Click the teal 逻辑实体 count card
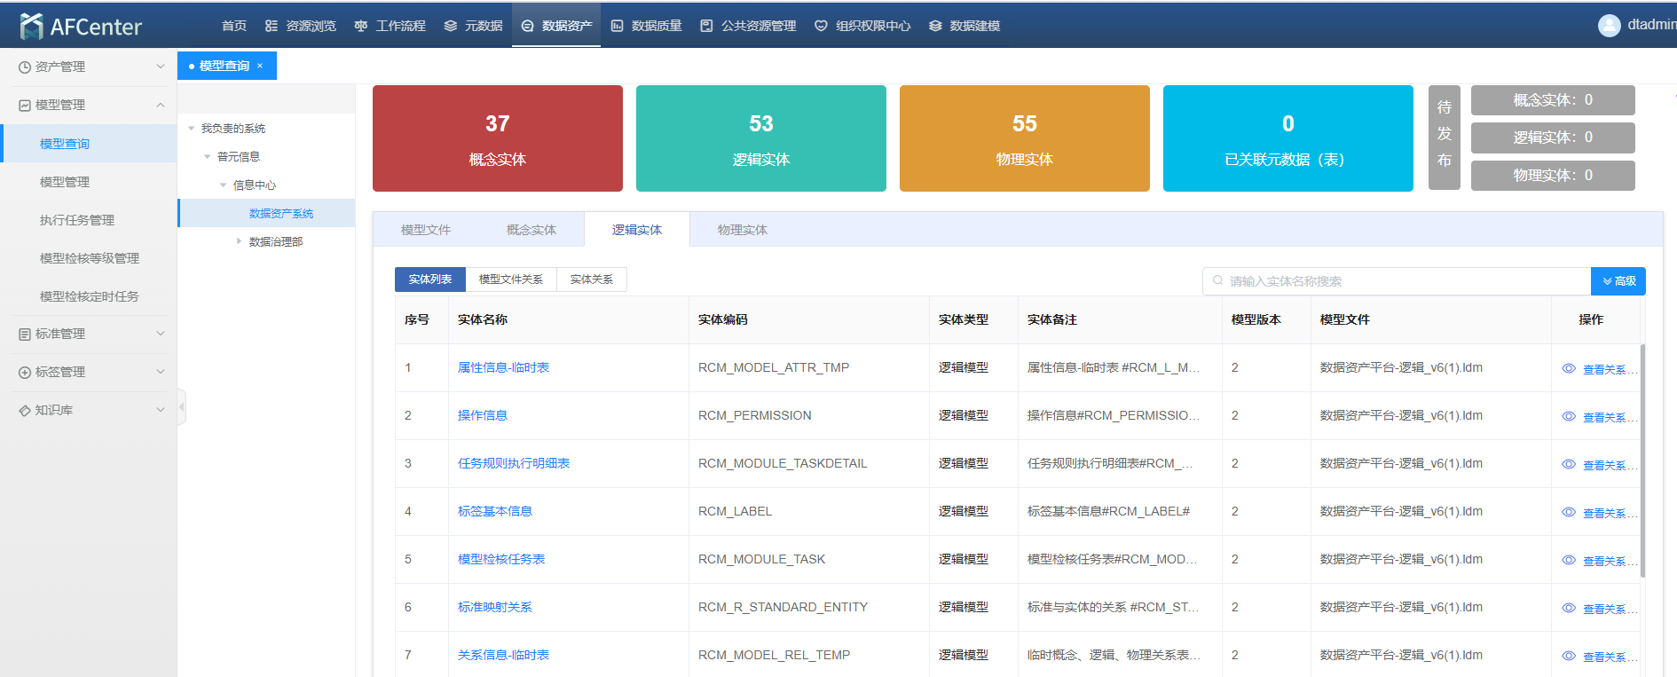Screen dimensions: 1677x677 tap(761, 138)
